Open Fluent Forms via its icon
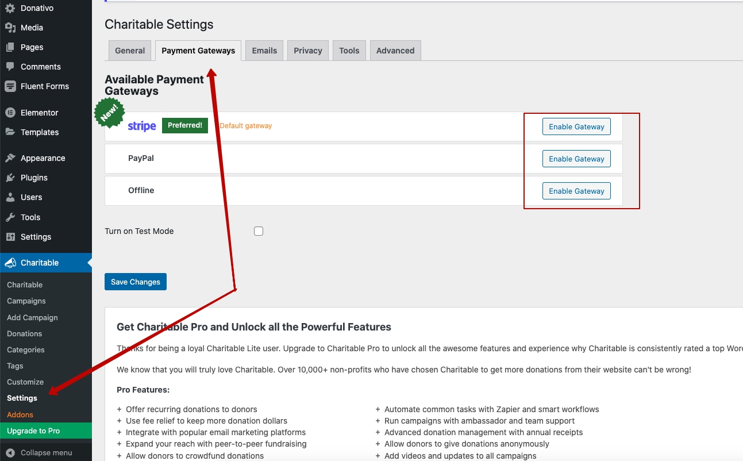Screen dimensions: 743x461 10,86
